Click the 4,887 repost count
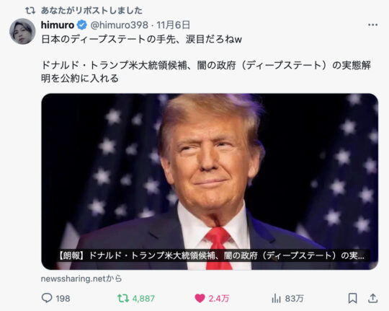The image size is (389, 311). click(x=143, y=298)
